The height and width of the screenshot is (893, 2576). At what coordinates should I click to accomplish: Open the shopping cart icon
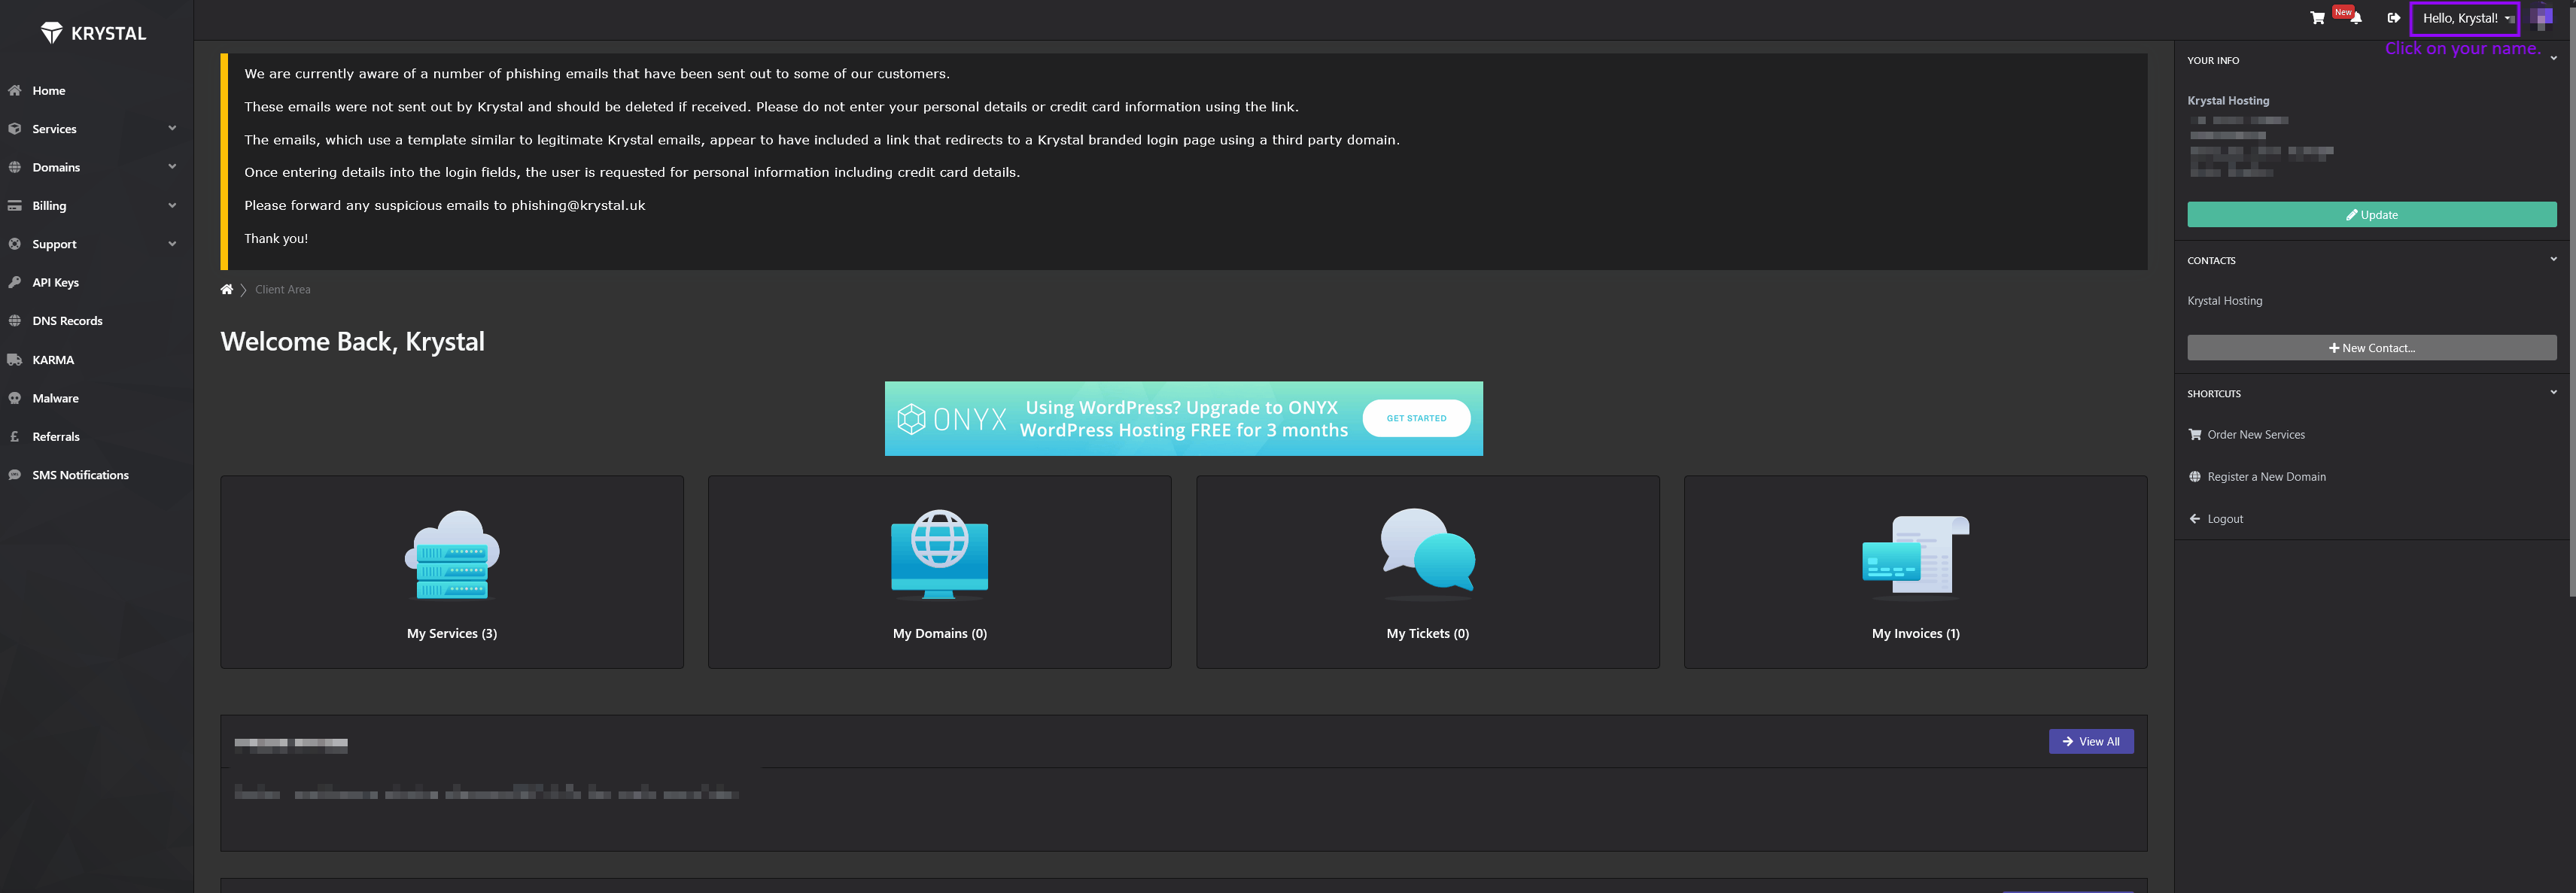tap(2317, 18)
